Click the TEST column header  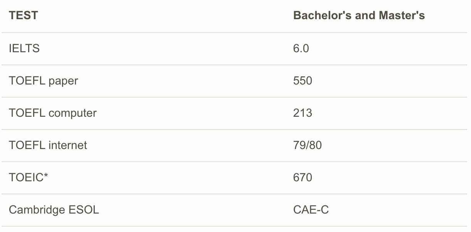tap(24, 15)
